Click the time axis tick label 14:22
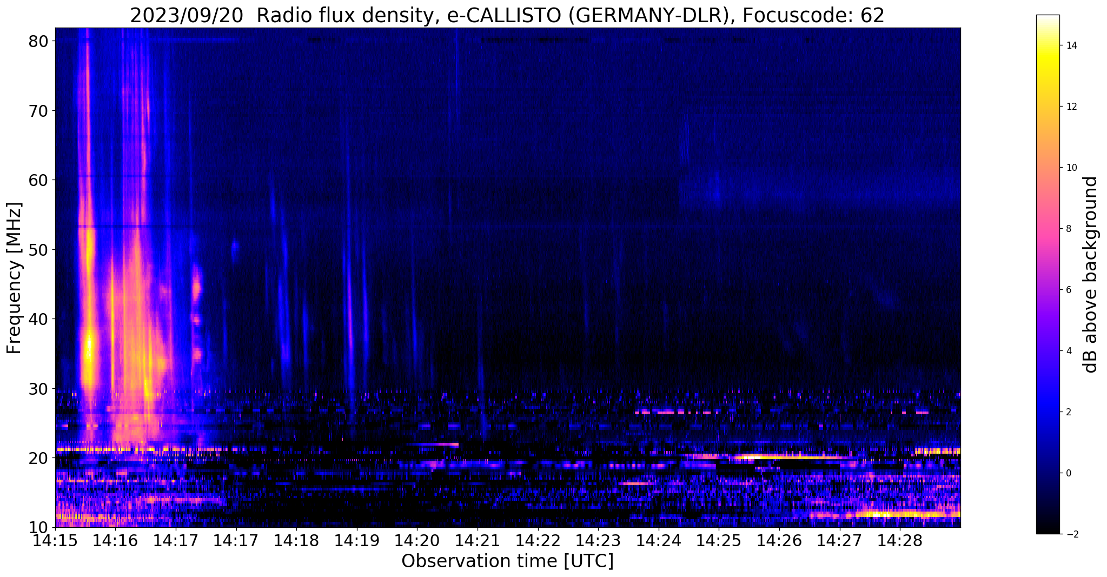 point(538,540)
